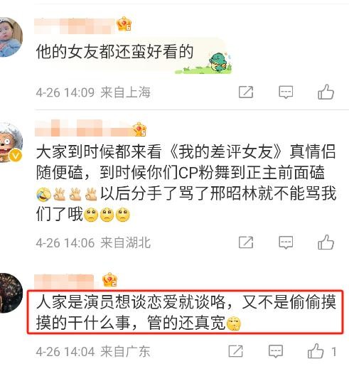The width and height of the screenshot is (349, 381).
Task: Share the comment posted from 湖北
Action: 246,242
